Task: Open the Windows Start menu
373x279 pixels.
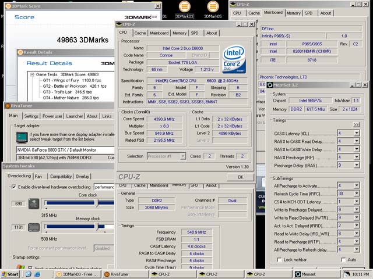Action: coord(10,274)
